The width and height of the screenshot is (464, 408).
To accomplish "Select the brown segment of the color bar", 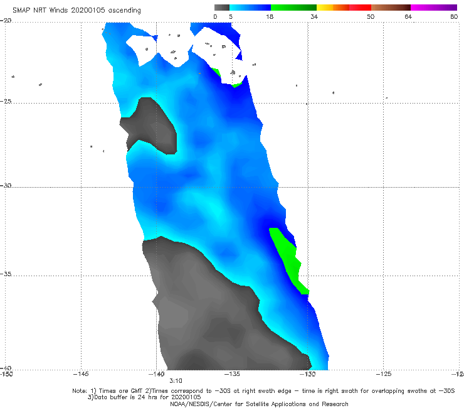I will click(x=391, y=8).
